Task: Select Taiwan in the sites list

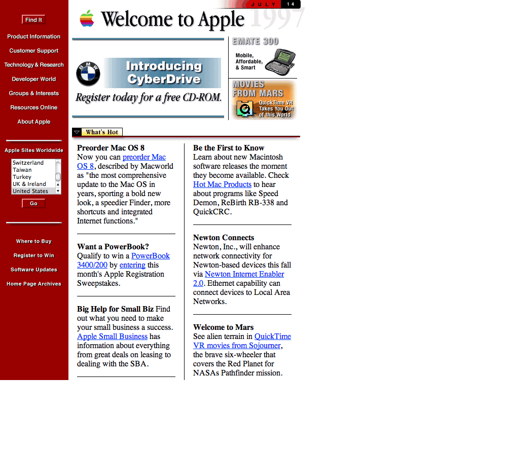Action: [x=33, y=170]
